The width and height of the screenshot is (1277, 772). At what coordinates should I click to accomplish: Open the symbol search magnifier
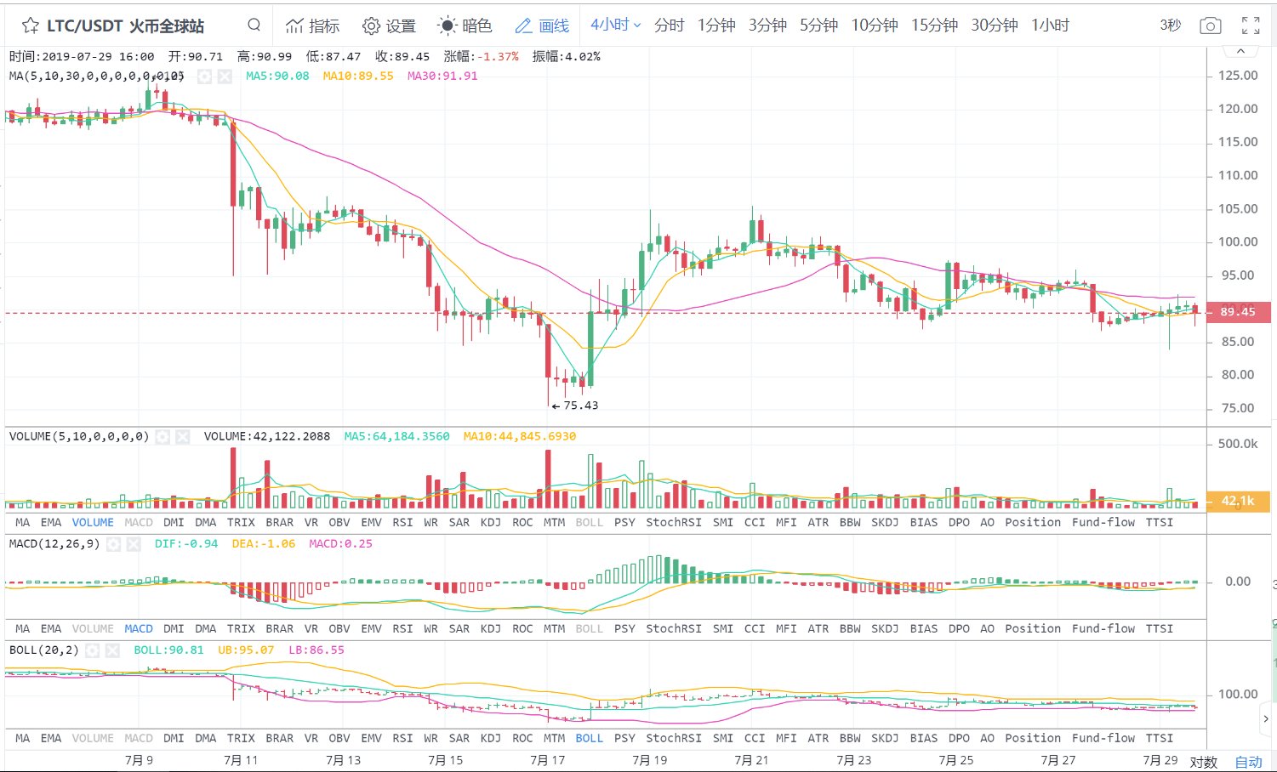(254, 25)
